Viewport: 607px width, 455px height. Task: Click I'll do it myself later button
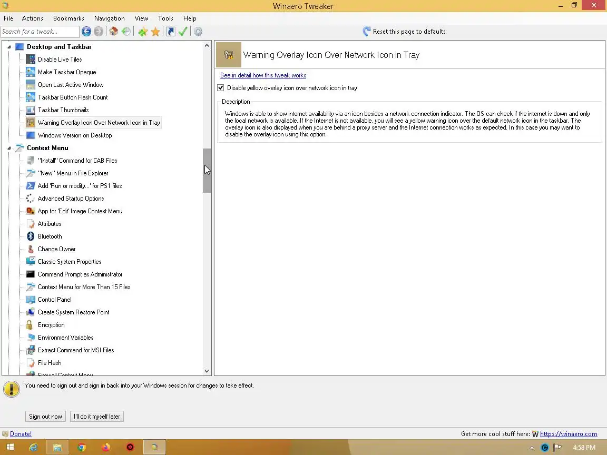point(97,417)
